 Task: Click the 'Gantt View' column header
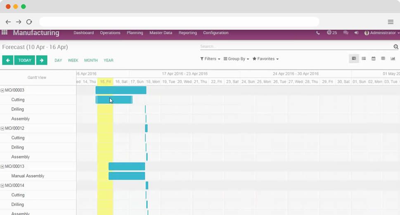coord(37,78)
